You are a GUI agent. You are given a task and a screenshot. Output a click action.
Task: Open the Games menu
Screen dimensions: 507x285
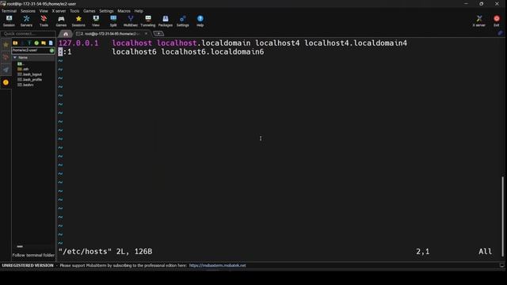(90, 11)
